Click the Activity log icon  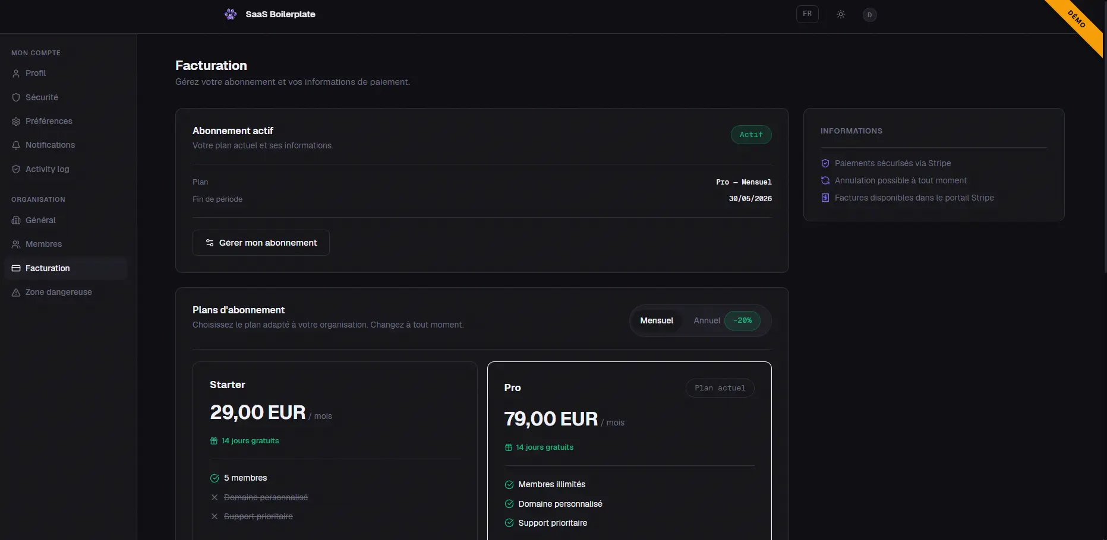coord(15,169)
